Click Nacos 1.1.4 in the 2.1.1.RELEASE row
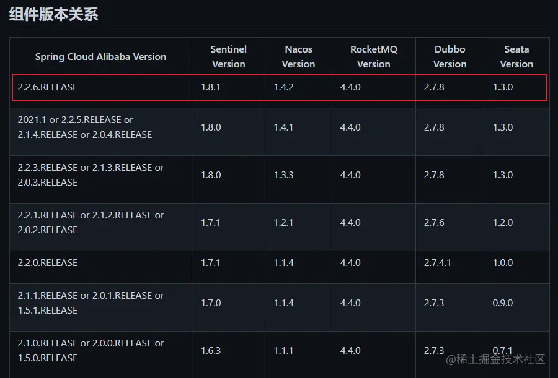558x378 pixels. tap(283, 303)
